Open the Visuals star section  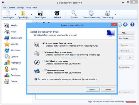[x=11, y=44]
